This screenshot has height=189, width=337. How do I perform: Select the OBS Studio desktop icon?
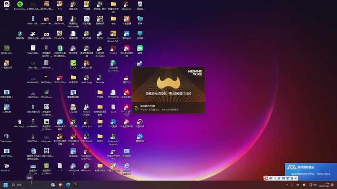pos(87,138)
